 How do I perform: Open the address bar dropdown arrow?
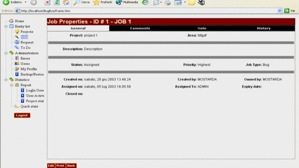279,11
